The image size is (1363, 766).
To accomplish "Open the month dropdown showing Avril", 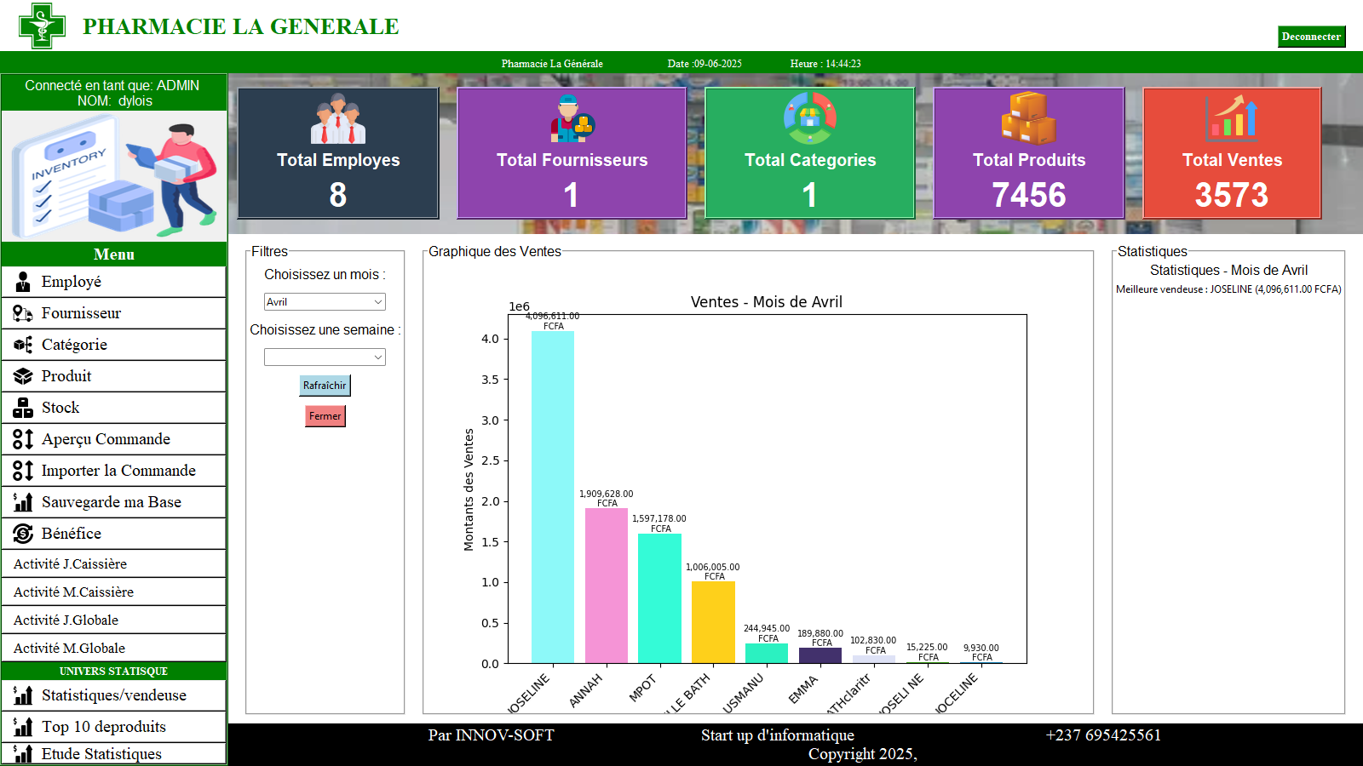I will [325, 302].
